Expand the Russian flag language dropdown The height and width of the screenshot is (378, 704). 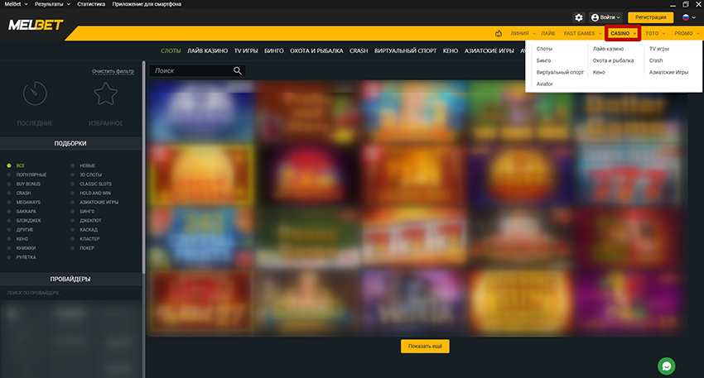pyautogui.click(x=687, y=17)
